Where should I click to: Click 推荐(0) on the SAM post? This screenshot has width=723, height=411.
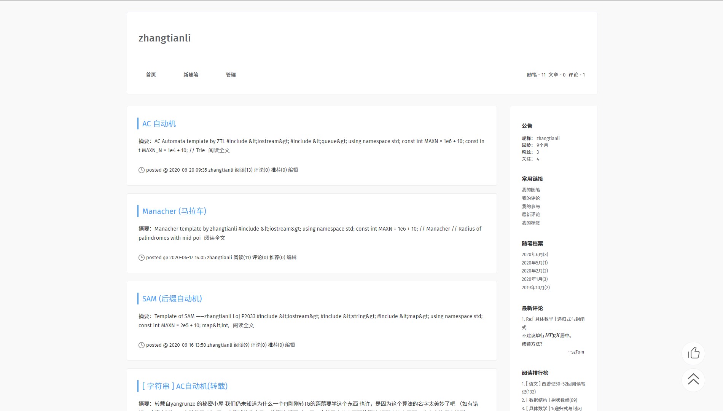276,345
